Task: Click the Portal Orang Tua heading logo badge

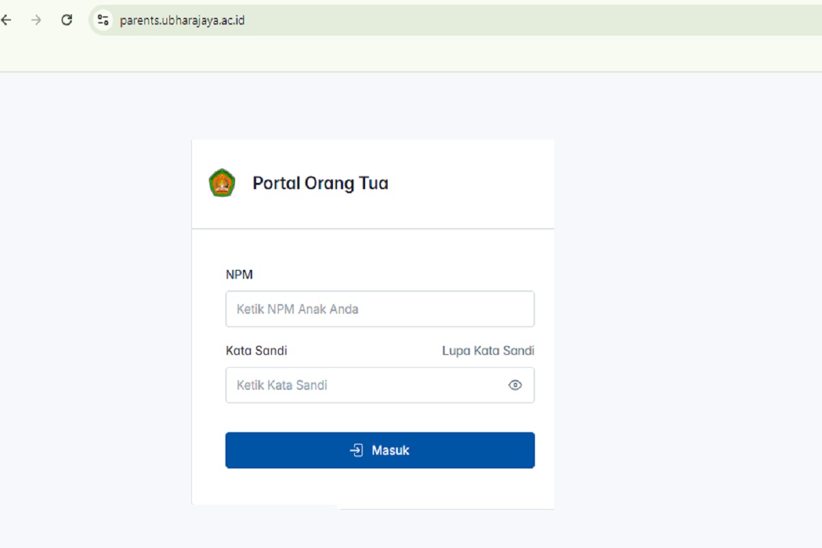Action: pyautogui.click(x=221, y=183)
